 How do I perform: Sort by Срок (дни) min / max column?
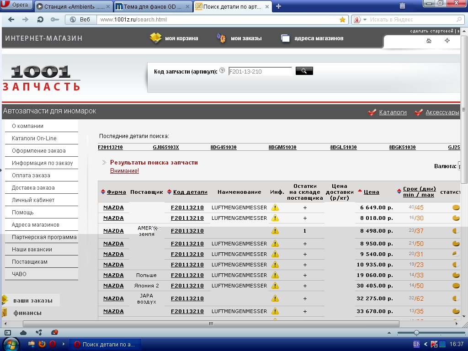[419, 191]
